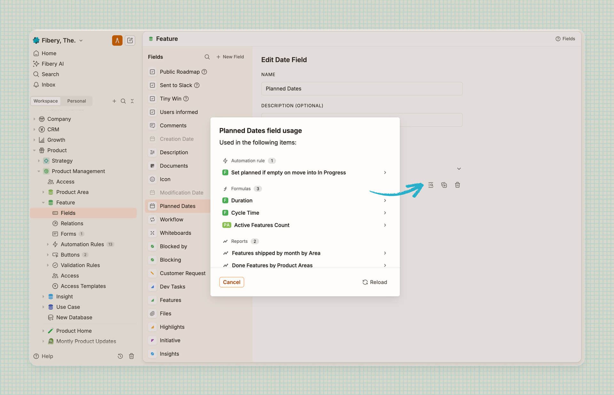Click the delete field trash icon

point(457,185)
